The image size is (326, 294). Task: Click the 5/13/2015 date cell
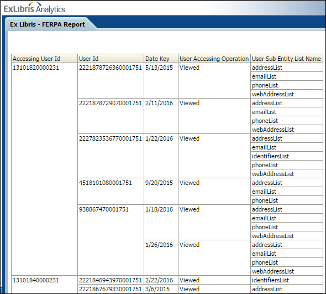pos(161,81)
